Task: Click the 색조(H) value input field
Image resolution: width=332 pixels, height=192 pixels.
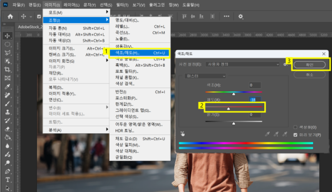Action: [255, 85]
